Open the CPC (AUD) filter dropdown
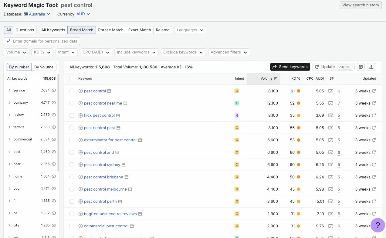This screenshot has width=386, height=238. click(x=96, y=52)
